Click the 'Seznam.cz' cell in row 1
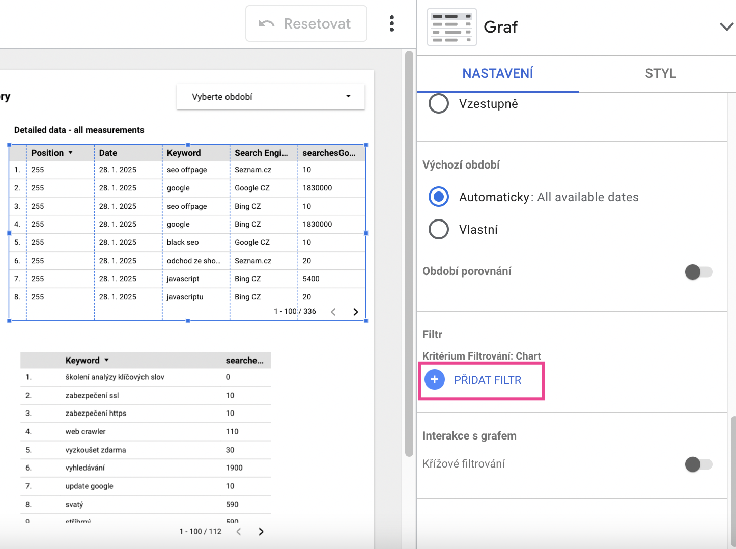Image resolution: width=736 pixels, height=549 pixels. coord(253,170)
